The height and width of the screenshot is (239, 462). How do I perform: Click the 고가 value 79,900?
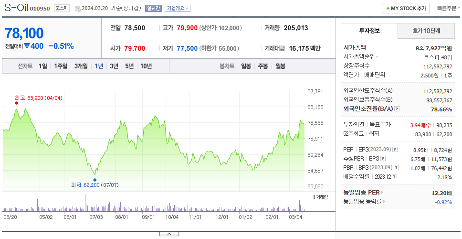[x=187, y=28]
